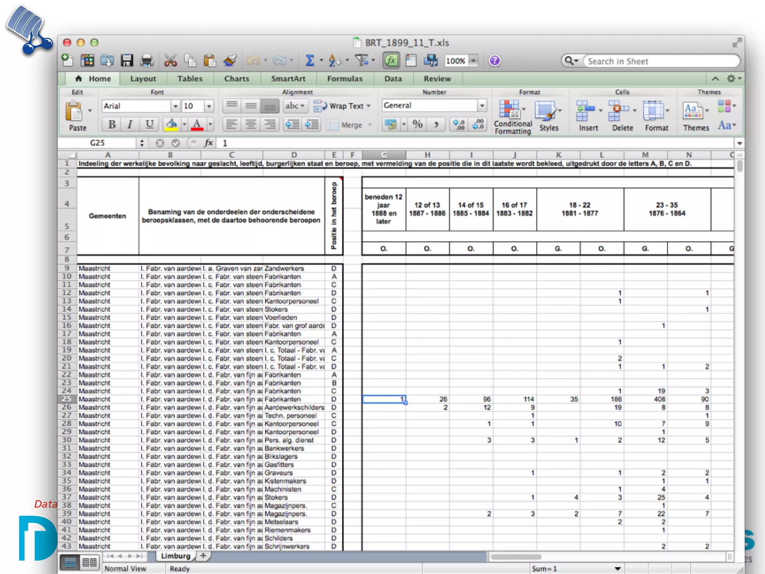Open the Data tab

coord(393,79)
